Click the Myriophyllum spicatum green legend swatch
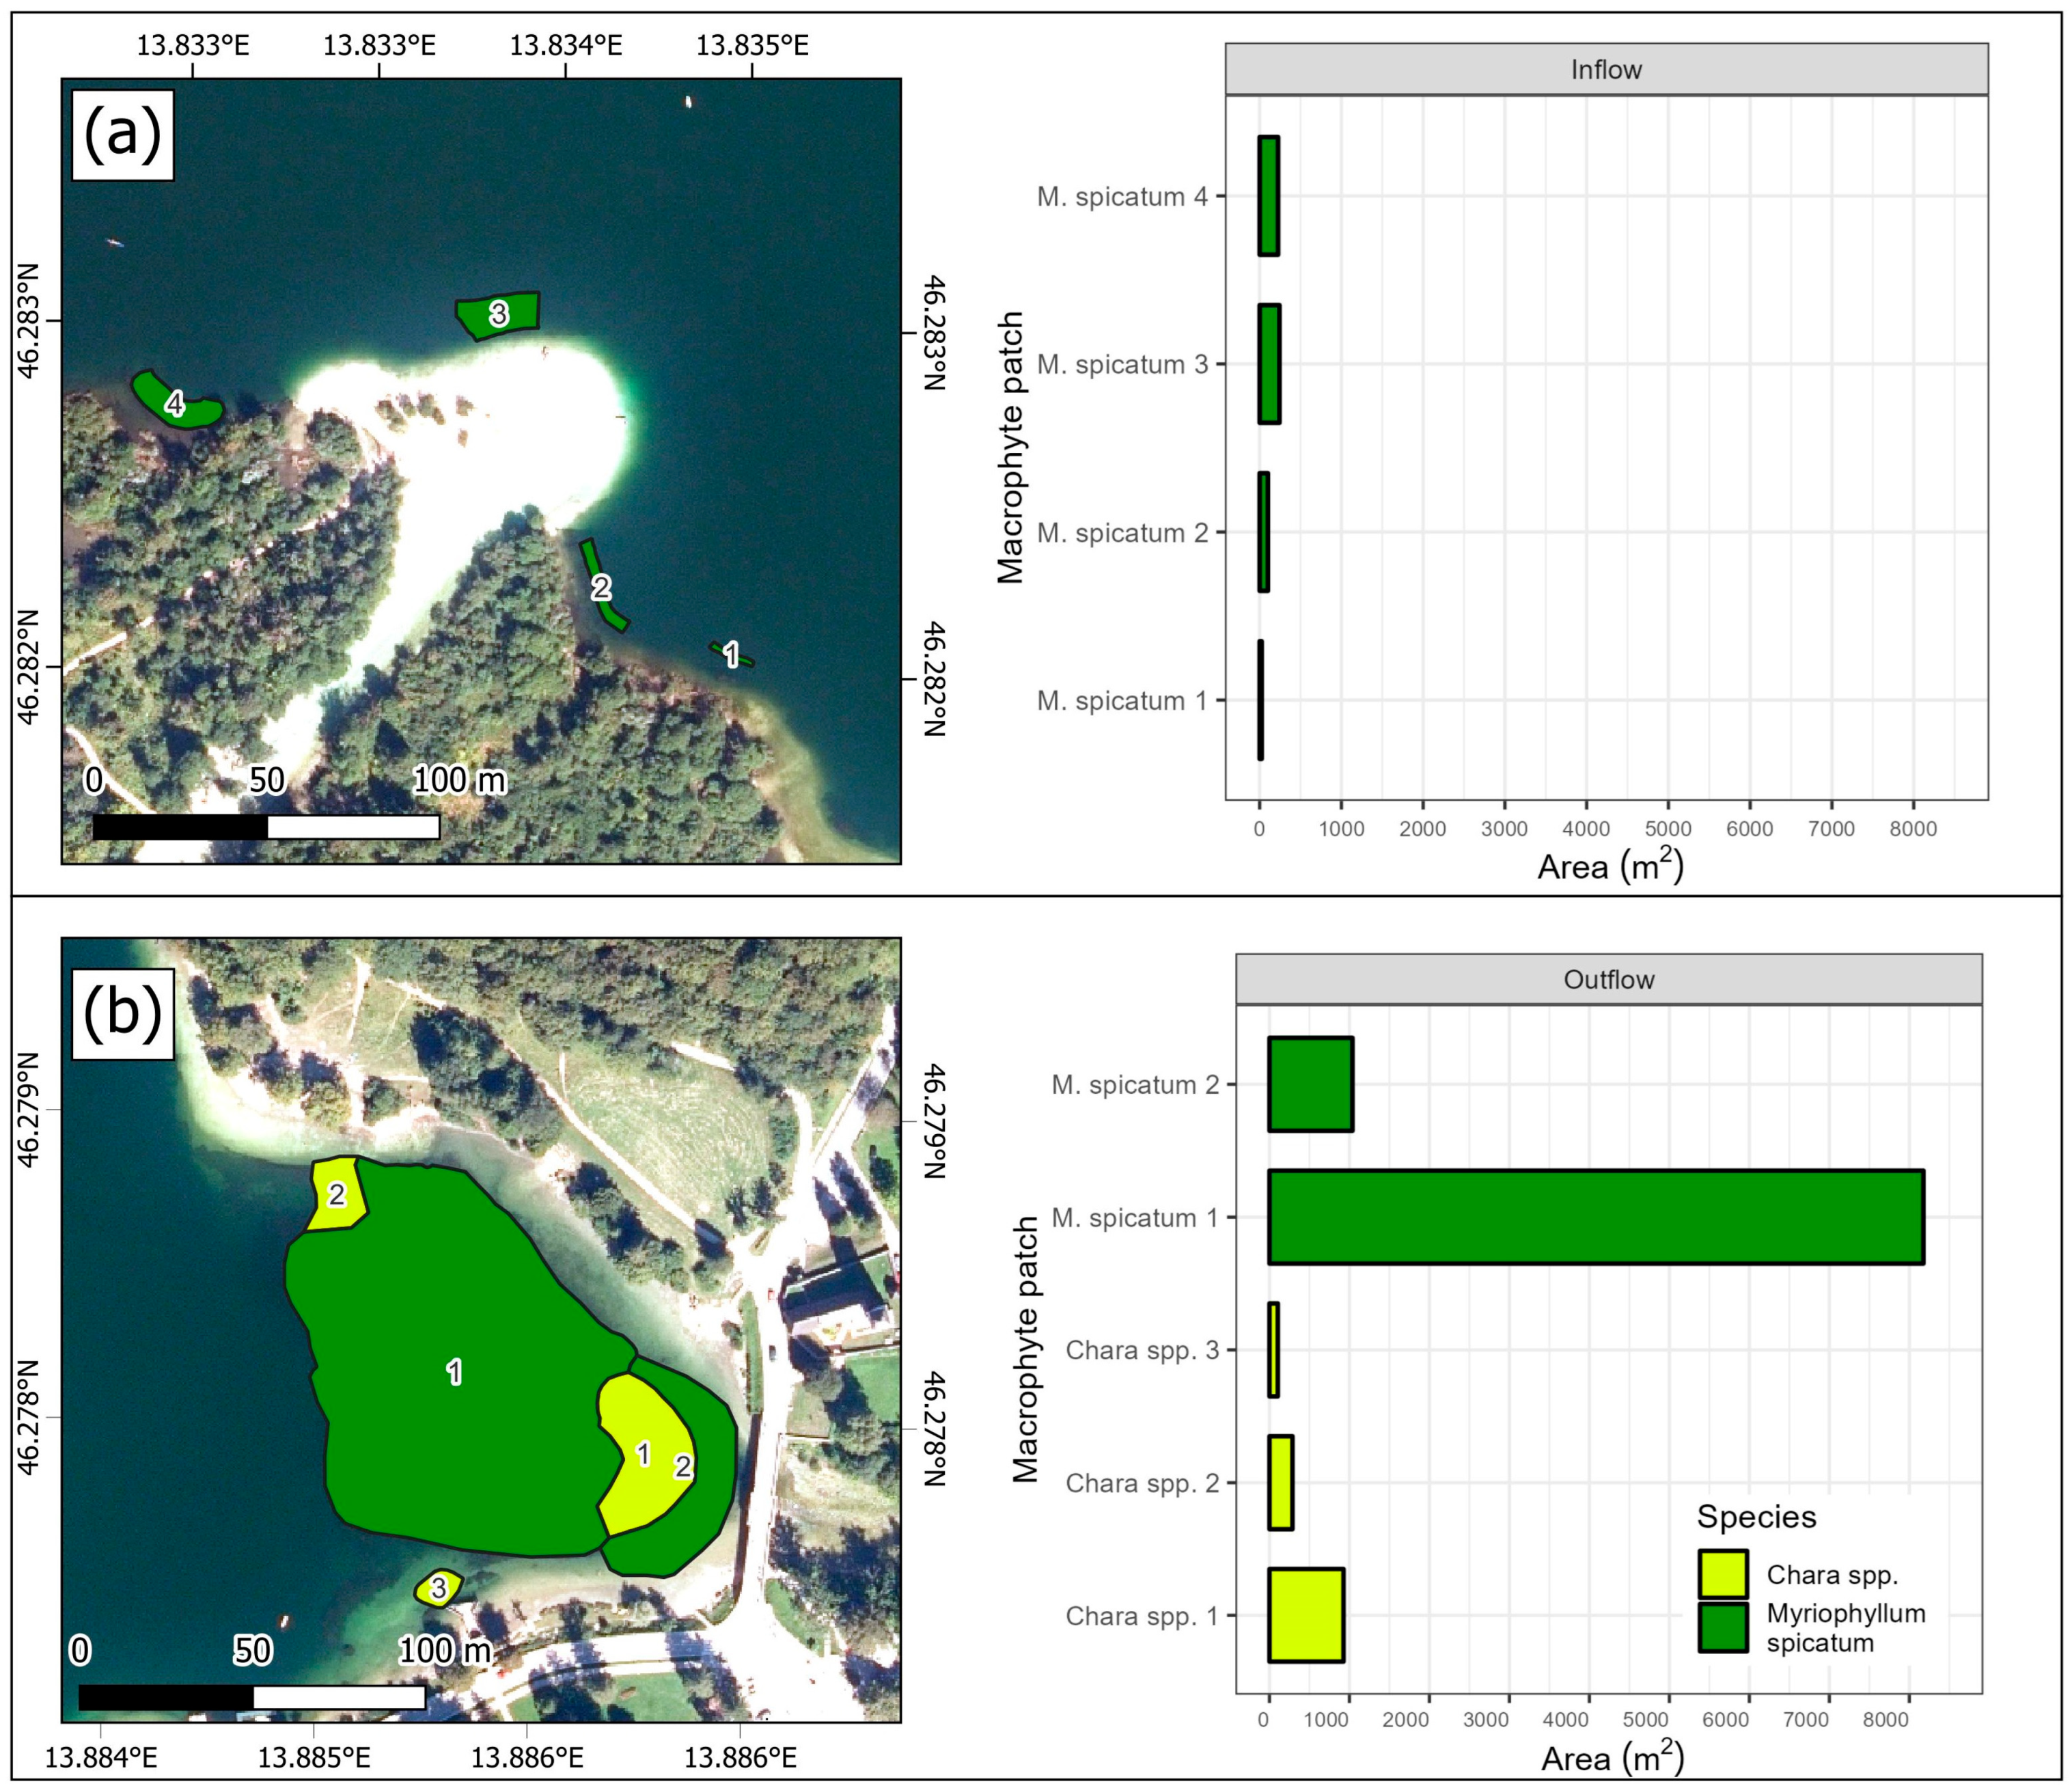 1722,1627
